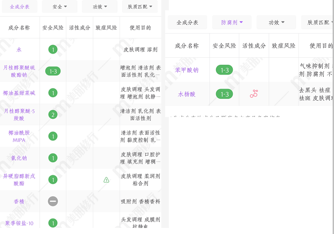Screen dimensions: 334x234
Task: Click safety badge 1-3 for 苯甲酸钠
Action: (x=224, y=70)
